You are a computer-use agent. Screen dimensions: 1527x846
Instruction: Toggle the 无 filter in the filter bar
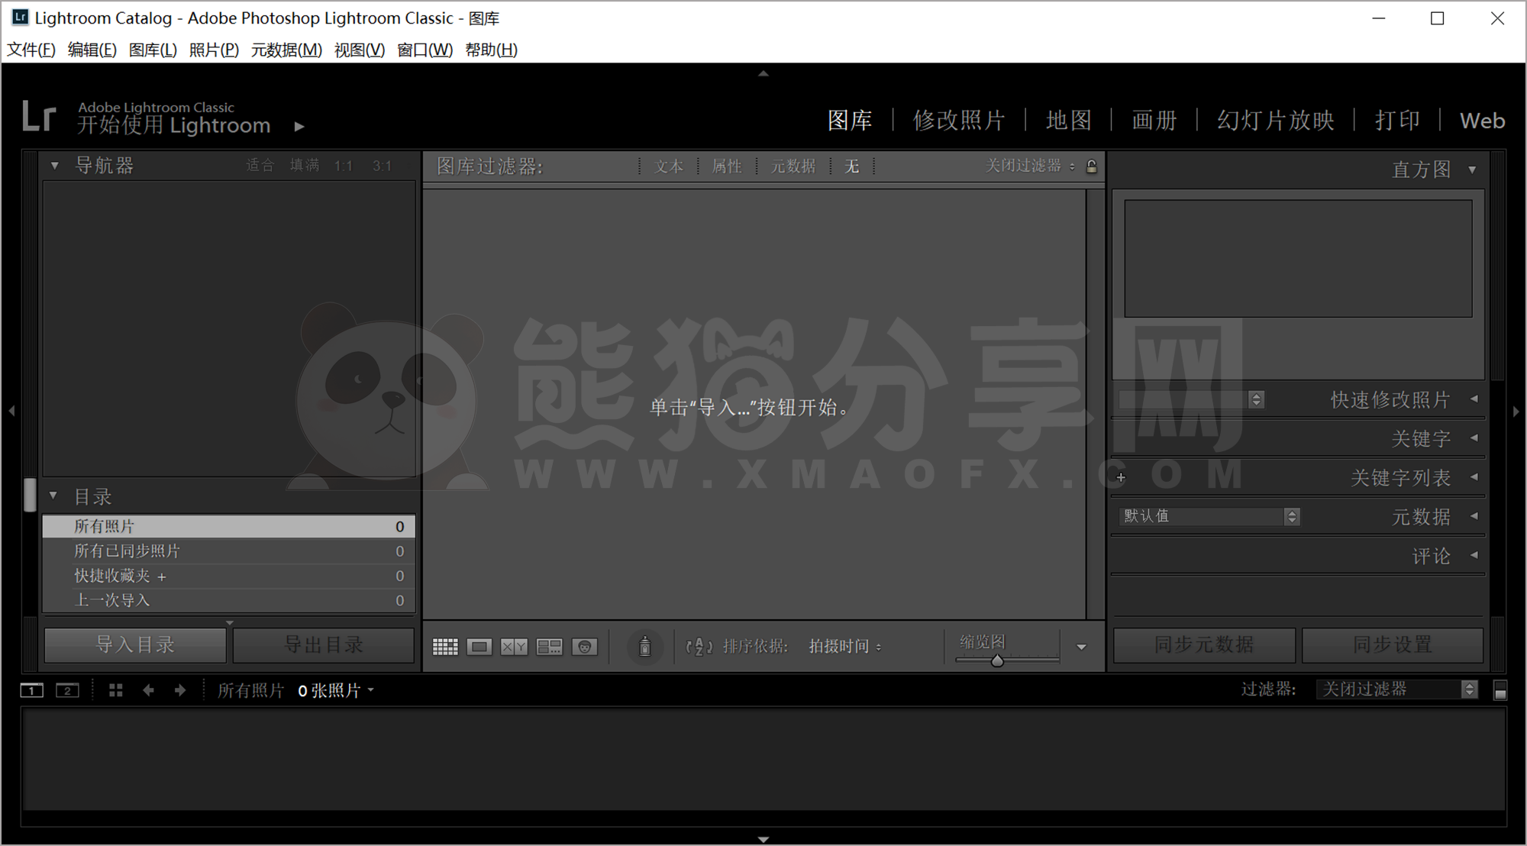853,166
